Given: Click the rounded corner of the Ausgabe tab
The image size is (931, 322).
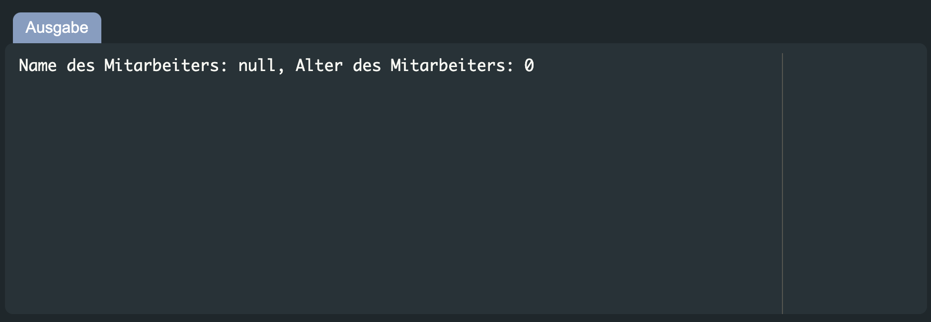Looking at the screenshot, I should [x=17, y=15].
